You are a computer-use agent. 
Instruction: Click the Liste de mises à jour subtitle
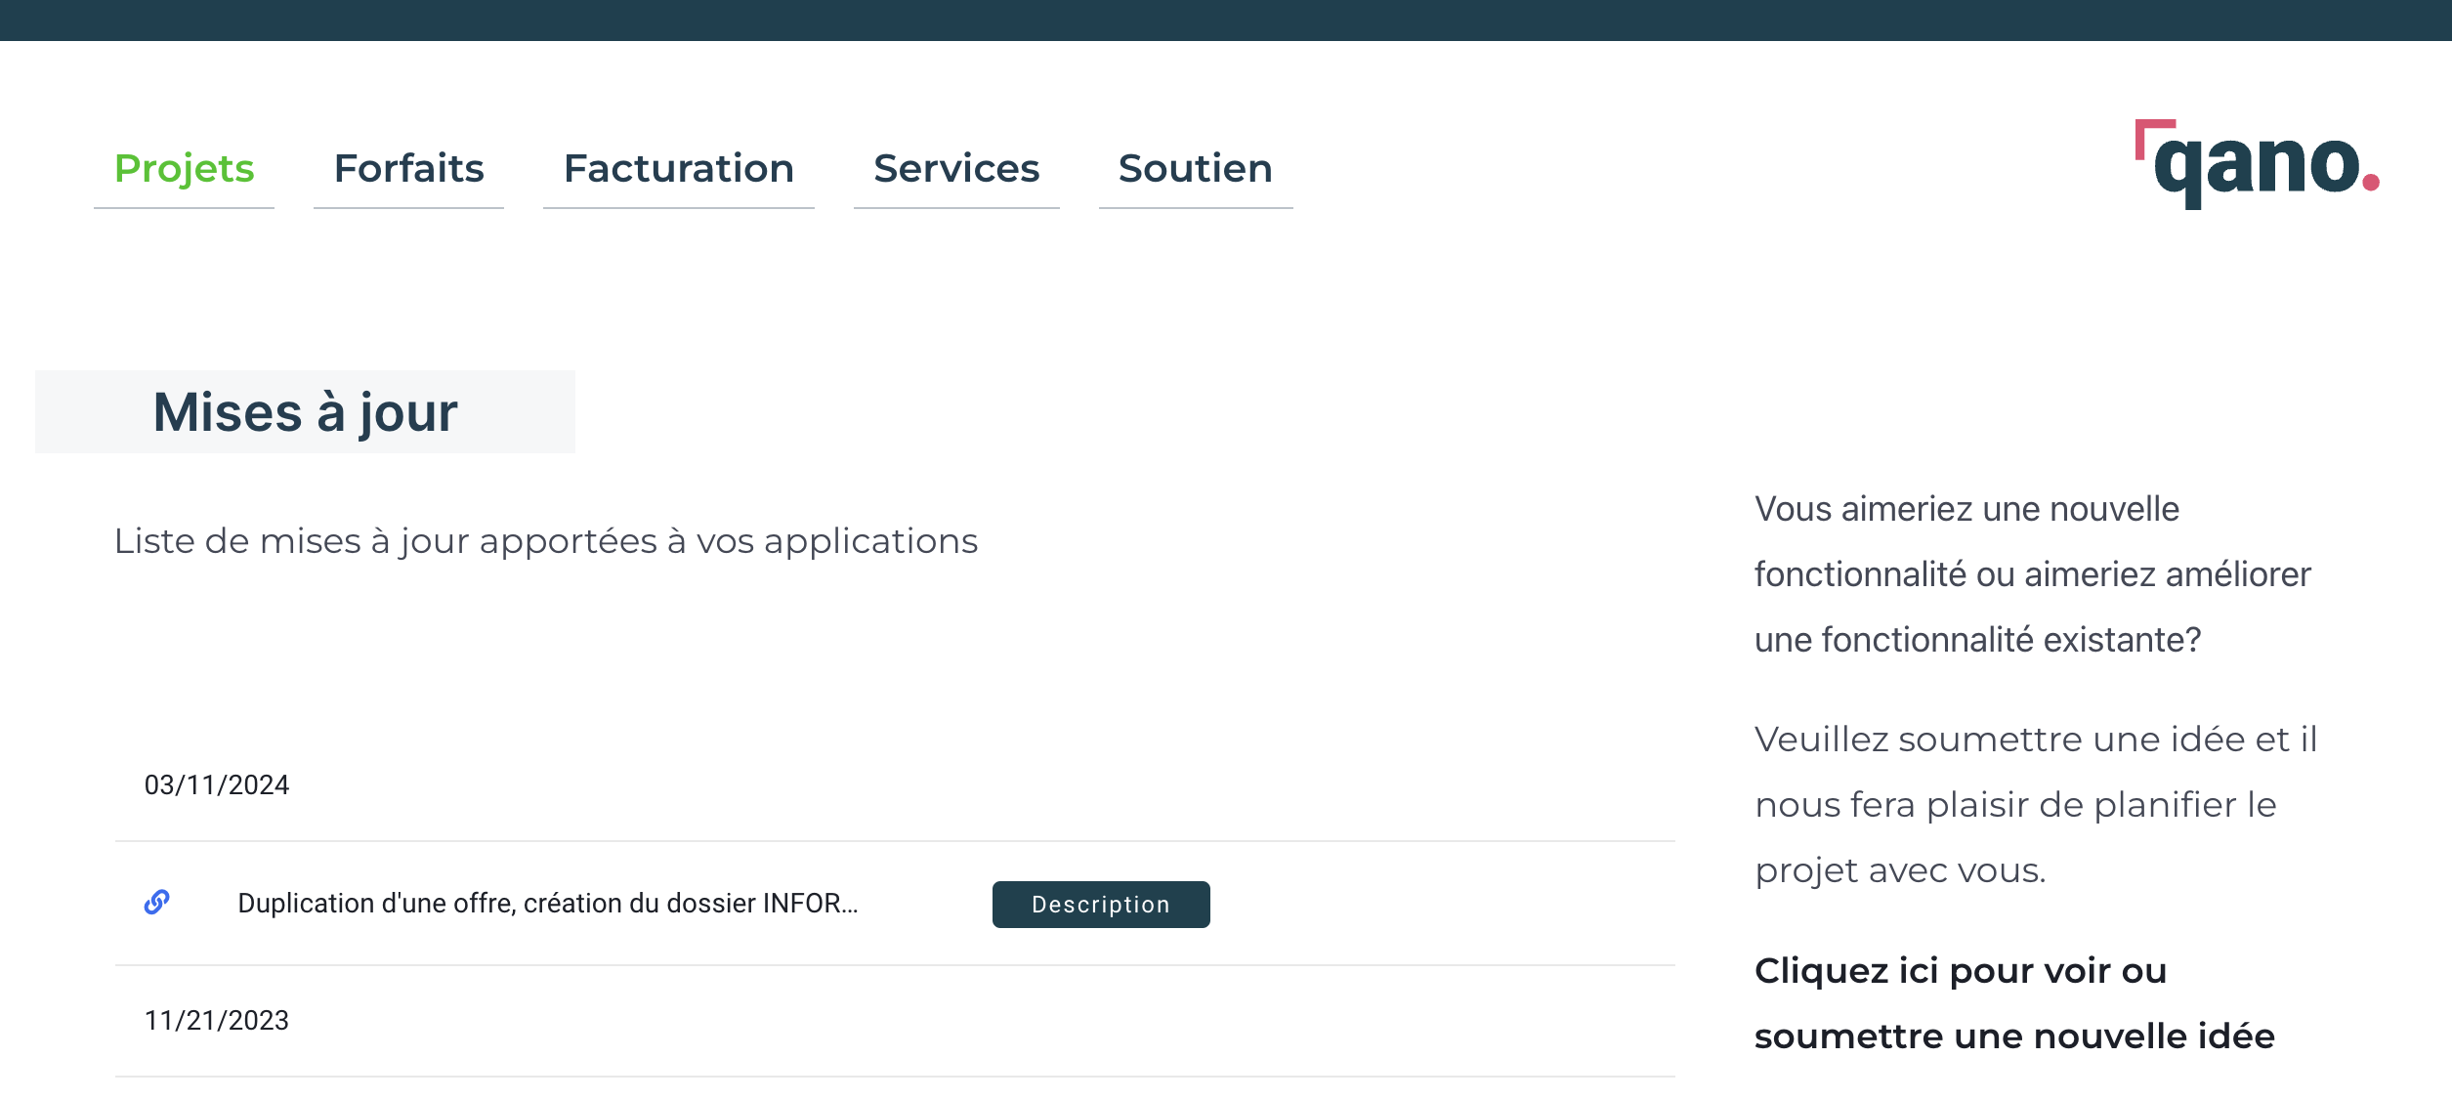click(545, 540)
